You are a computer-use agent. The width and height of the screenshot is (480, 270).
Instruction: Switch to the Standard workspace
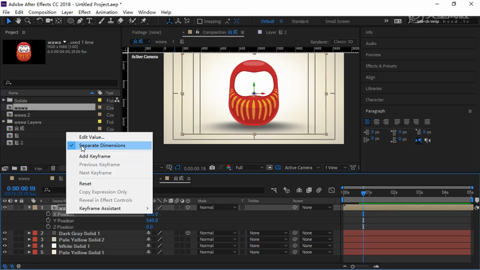pos(299,21)
